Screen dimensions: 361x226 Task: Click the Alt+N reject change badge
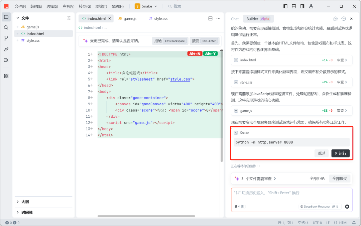click(195, 54)
